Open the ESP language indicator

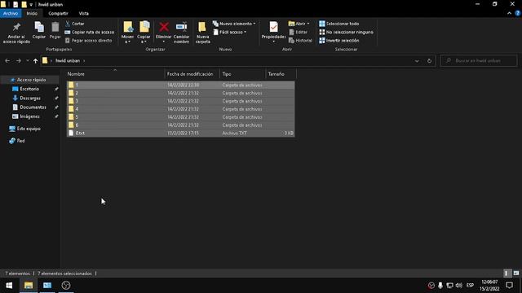point(470,286)
